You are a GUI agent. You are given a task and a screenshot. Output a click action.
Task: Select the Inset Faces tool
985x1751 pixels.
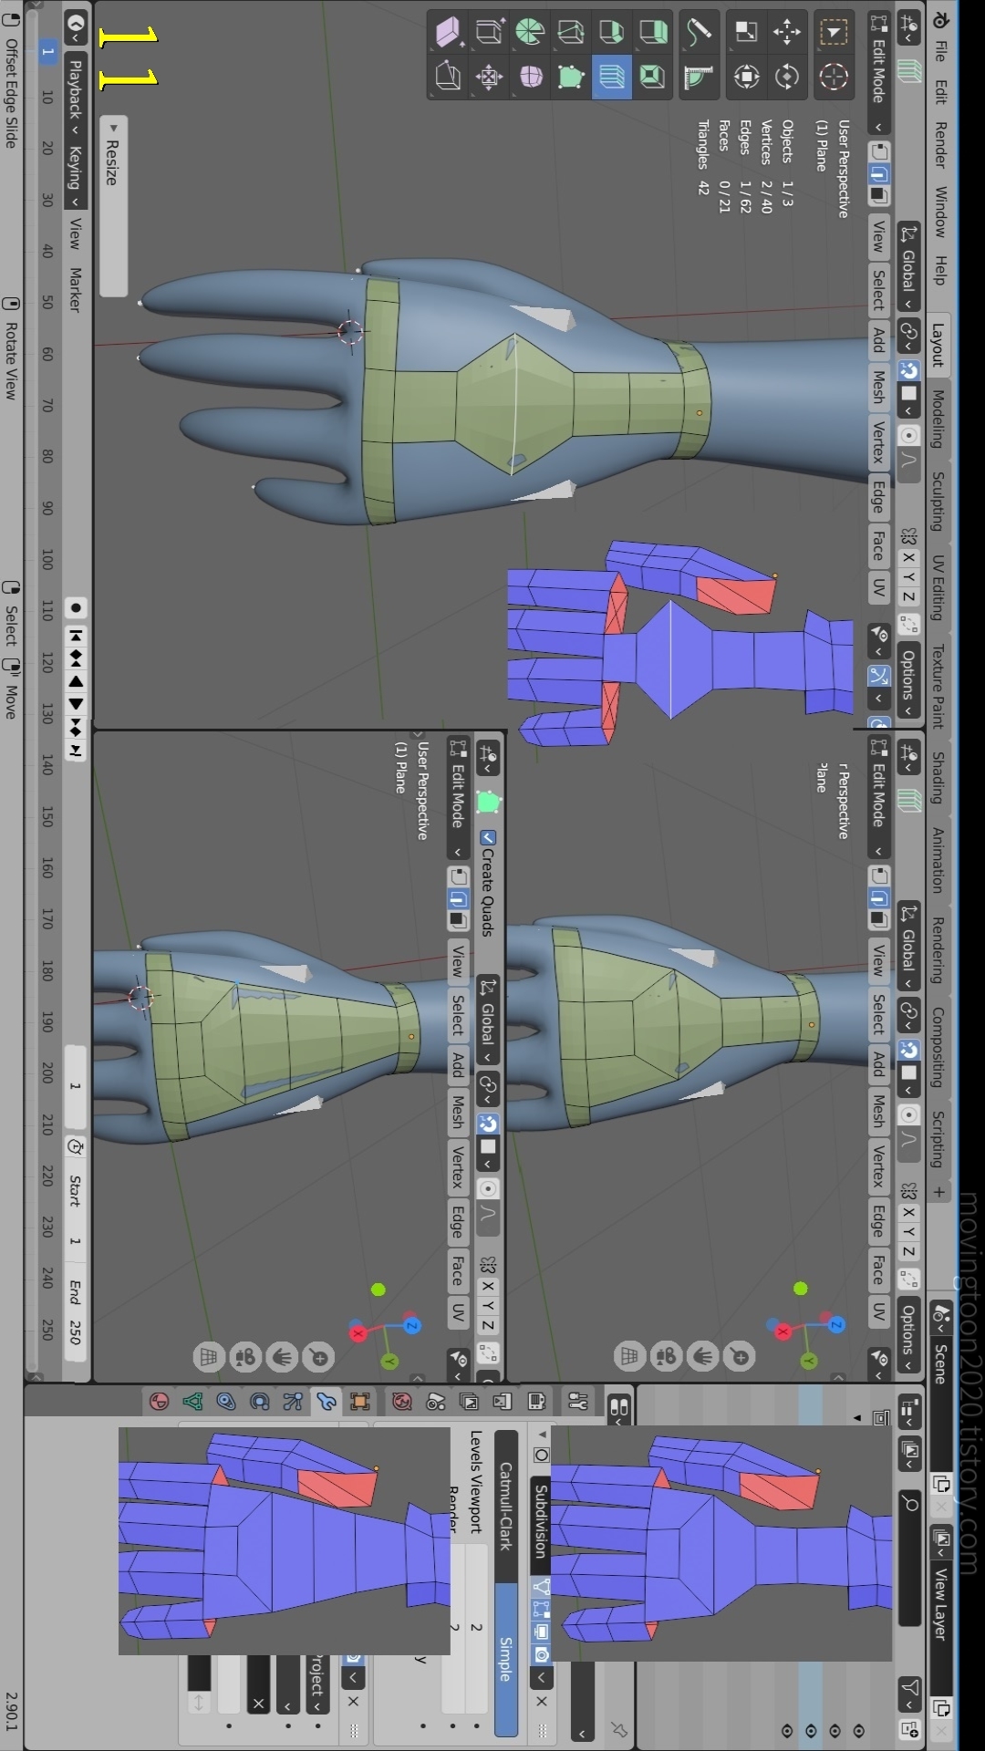[652, 76]
